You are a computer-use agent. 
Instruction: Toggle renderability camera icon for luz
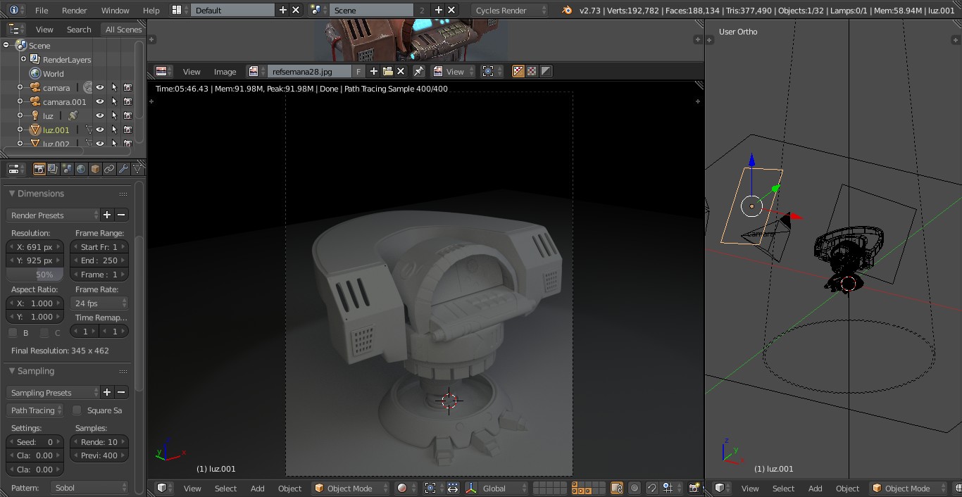(x=127, y=115)
